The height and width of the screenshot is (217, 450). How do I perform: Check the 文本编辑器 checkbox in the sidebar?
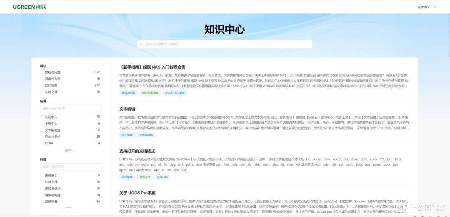42,130
